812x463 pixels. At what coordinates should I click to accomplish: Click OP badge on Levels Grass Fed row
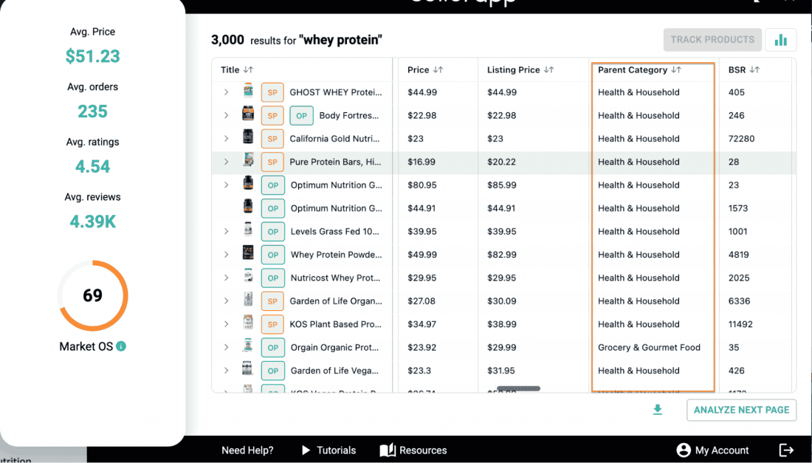click(x=273, y=232)
